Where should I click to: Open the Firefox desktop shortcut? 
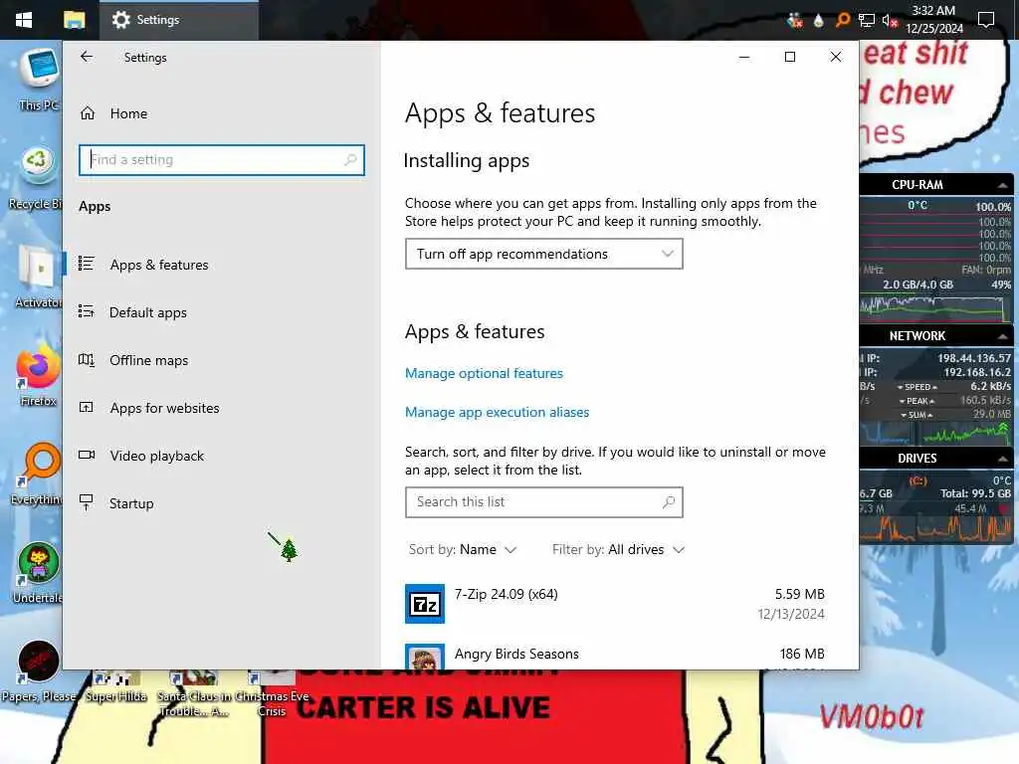click(x=38, y=375)
